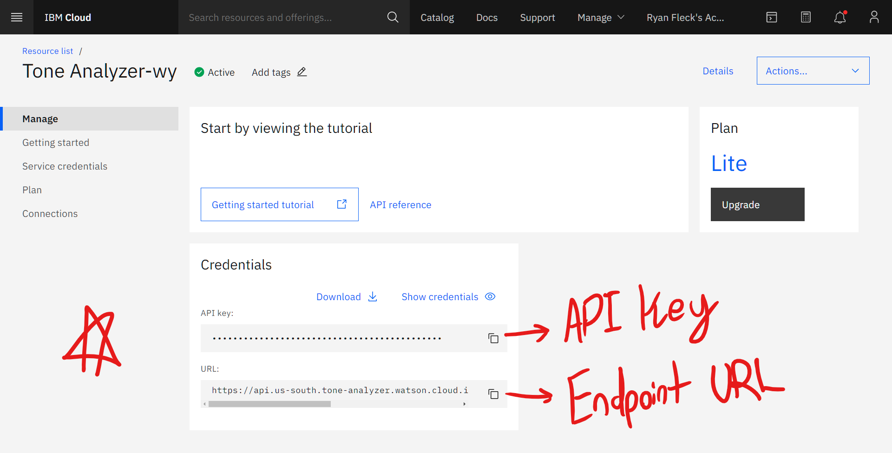
Task: Navigate back to Resource list
Action: coord(48,51)
